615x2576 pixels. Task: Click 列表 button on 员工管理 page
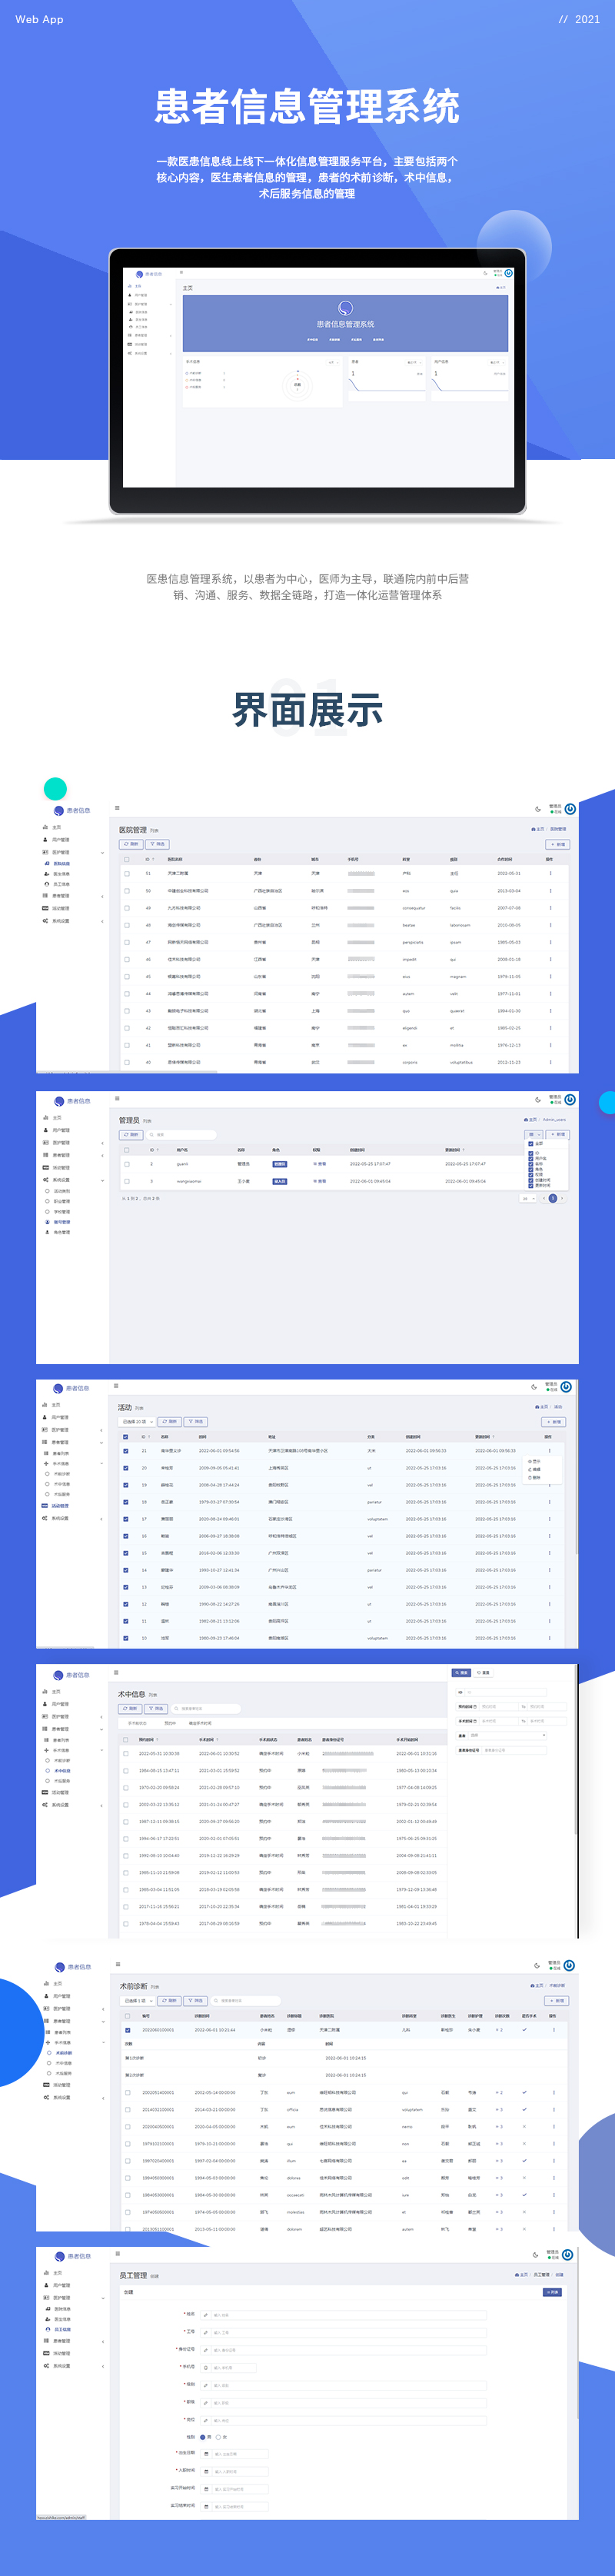coord(552,2292)
